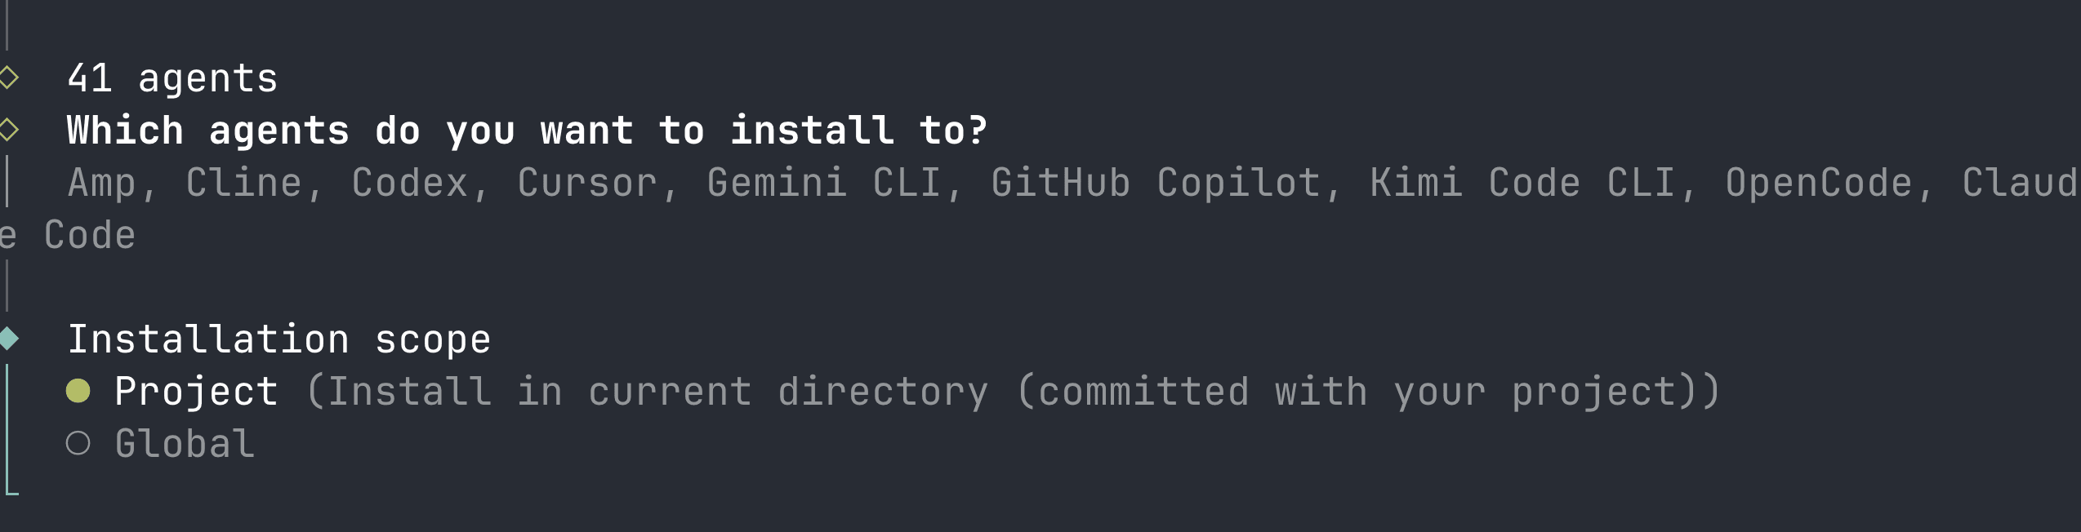The image size is (2081, 532).
Task: Click the "Installation scope" heading
Action: pyautogui.click(x=279, y=339)
